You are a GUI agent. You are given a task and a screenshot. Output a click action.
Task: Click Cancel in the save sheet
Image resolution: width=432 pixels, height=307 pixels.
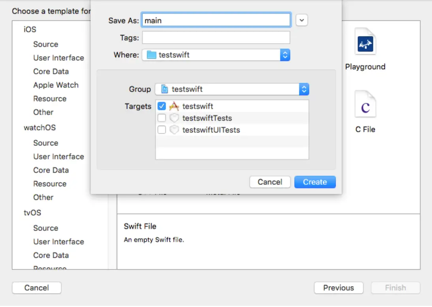click(x=270, y=182)
